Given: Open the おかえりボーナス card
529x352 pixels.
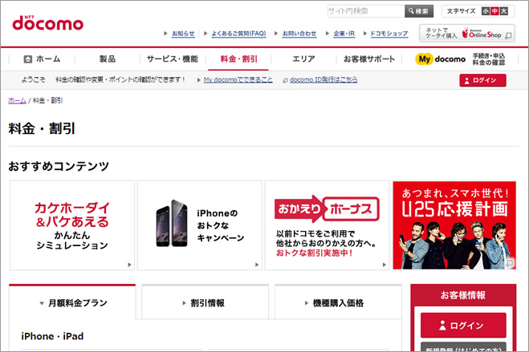Looking at the screenshot, I should 327,225.
